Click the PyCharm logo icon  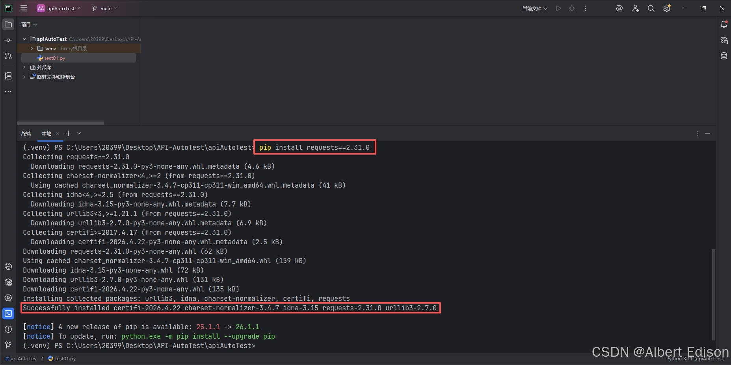[8, 8]
